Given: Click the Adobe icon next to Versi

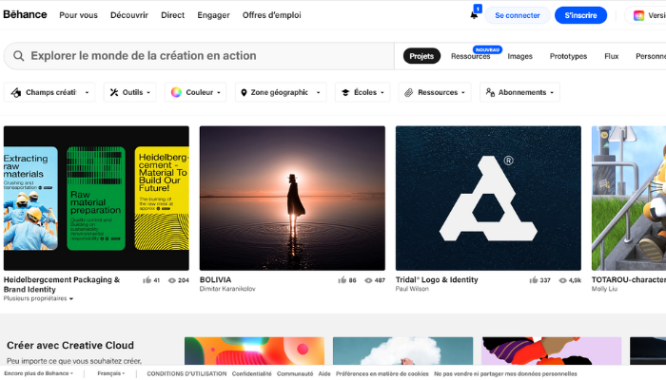Looking at the screenshot, I should (638, 15).
